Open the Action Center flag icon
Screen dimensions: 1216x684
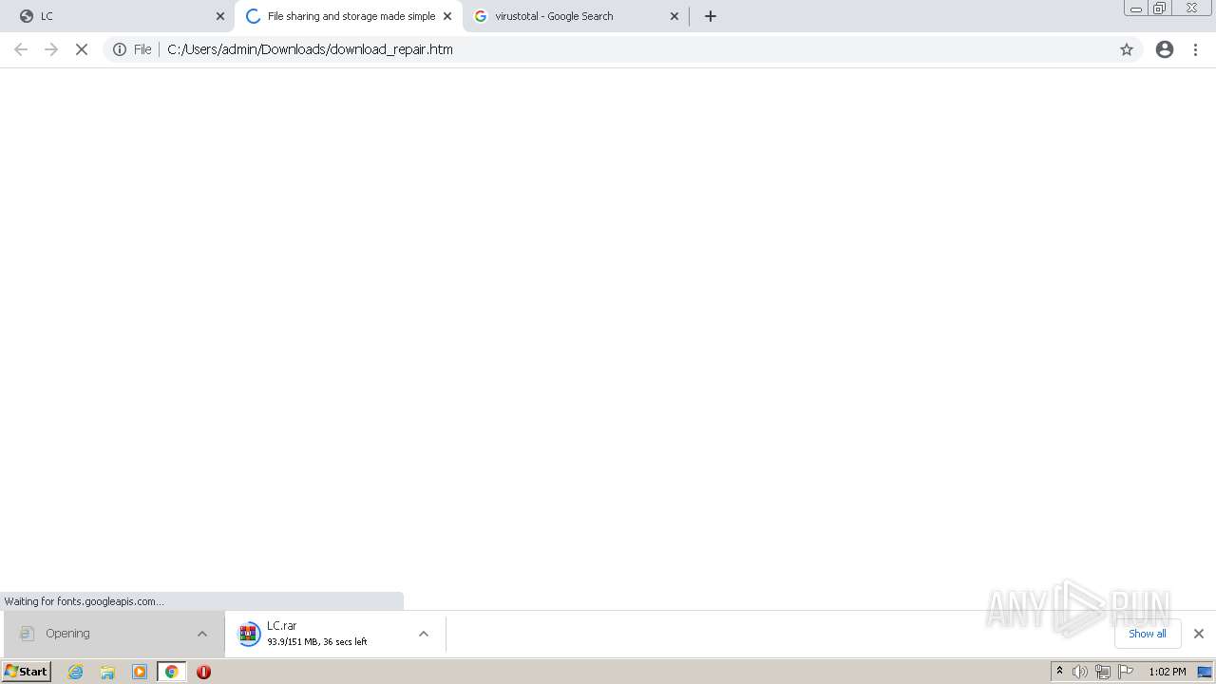tap(1126, 672)
